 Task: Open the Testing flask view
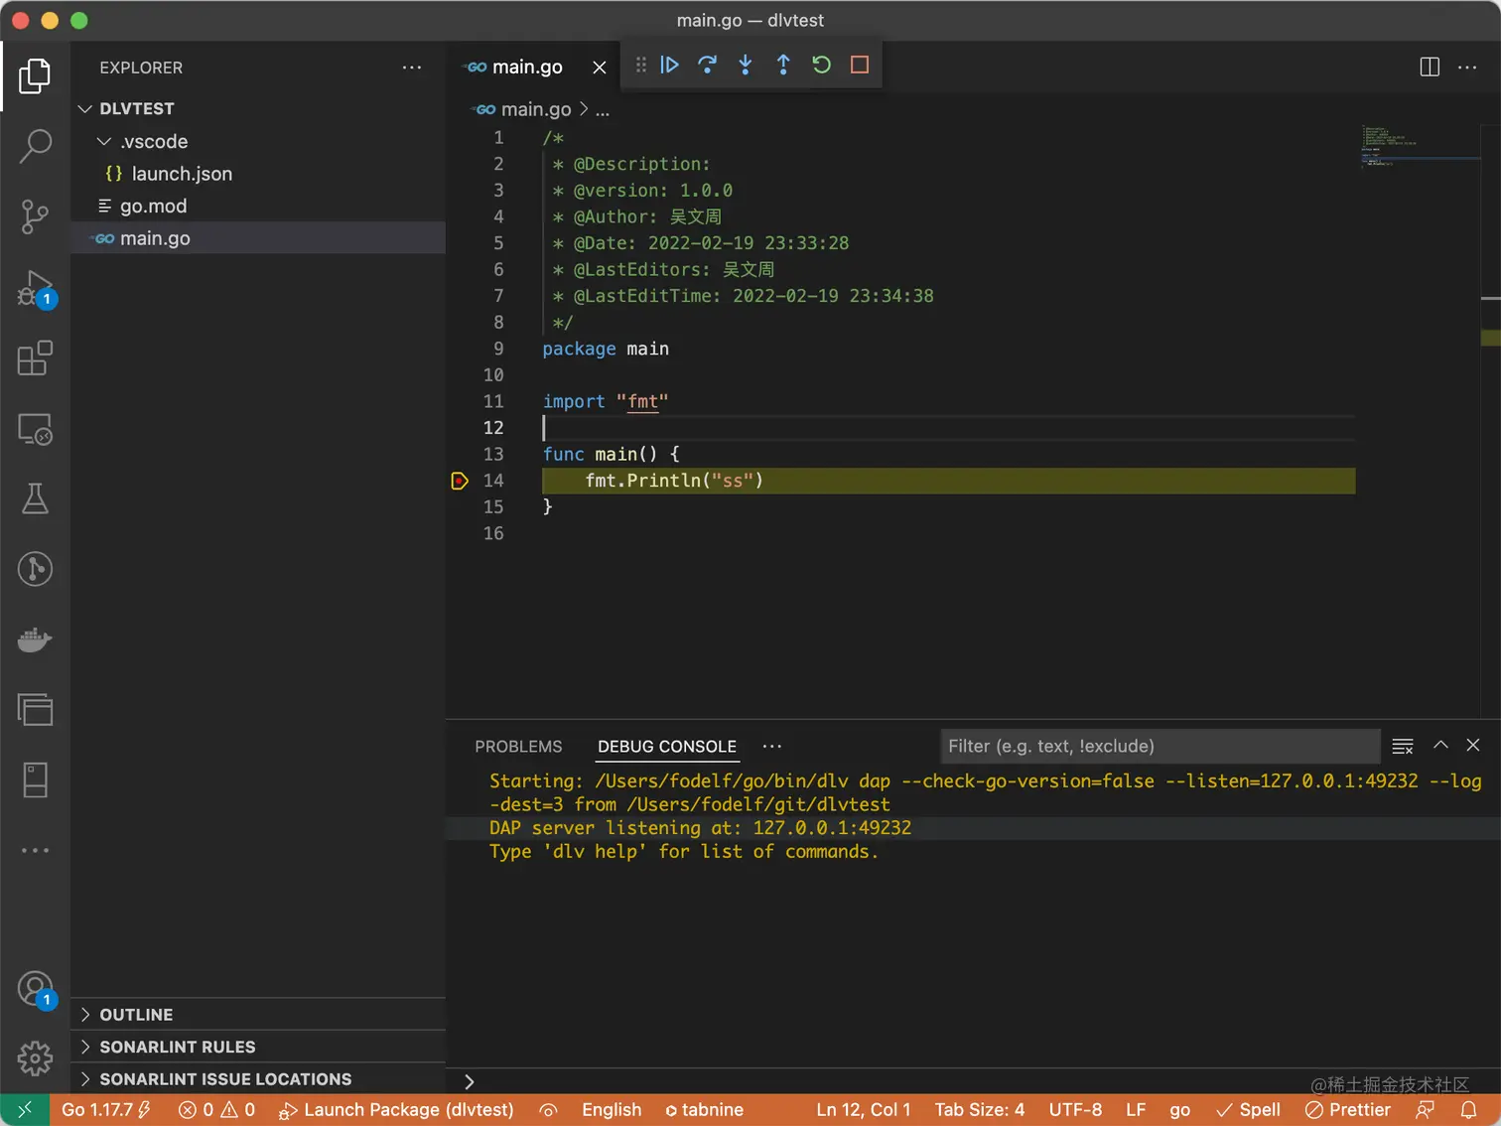pos(35,498)
